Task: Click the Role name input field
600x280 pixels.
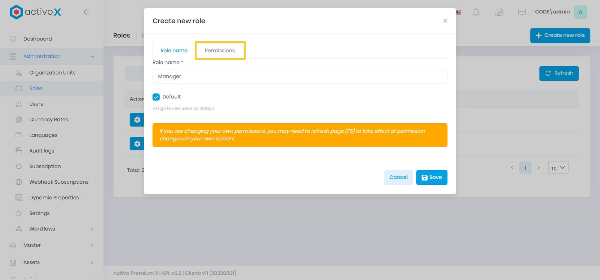Action: 300,76
